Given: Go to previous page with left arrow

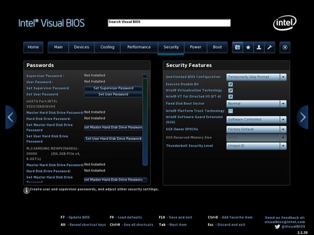Looking at the screenshot, I should (10, 117).
